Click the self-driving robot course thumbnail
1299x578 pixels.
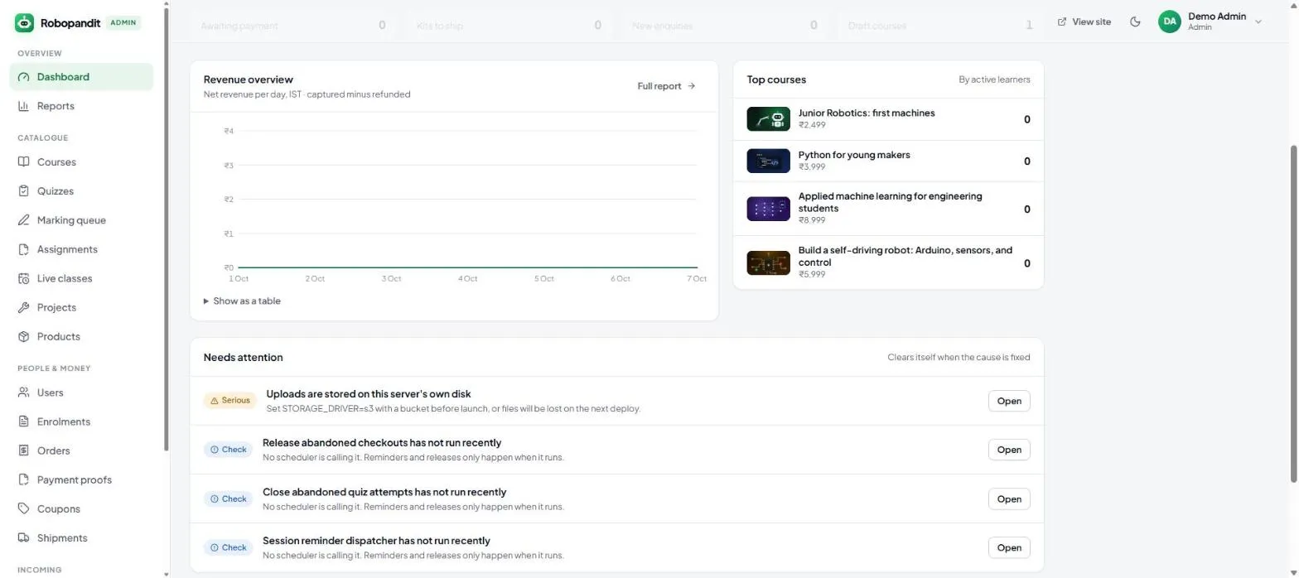pyautogui.click(x=768, y=263)
